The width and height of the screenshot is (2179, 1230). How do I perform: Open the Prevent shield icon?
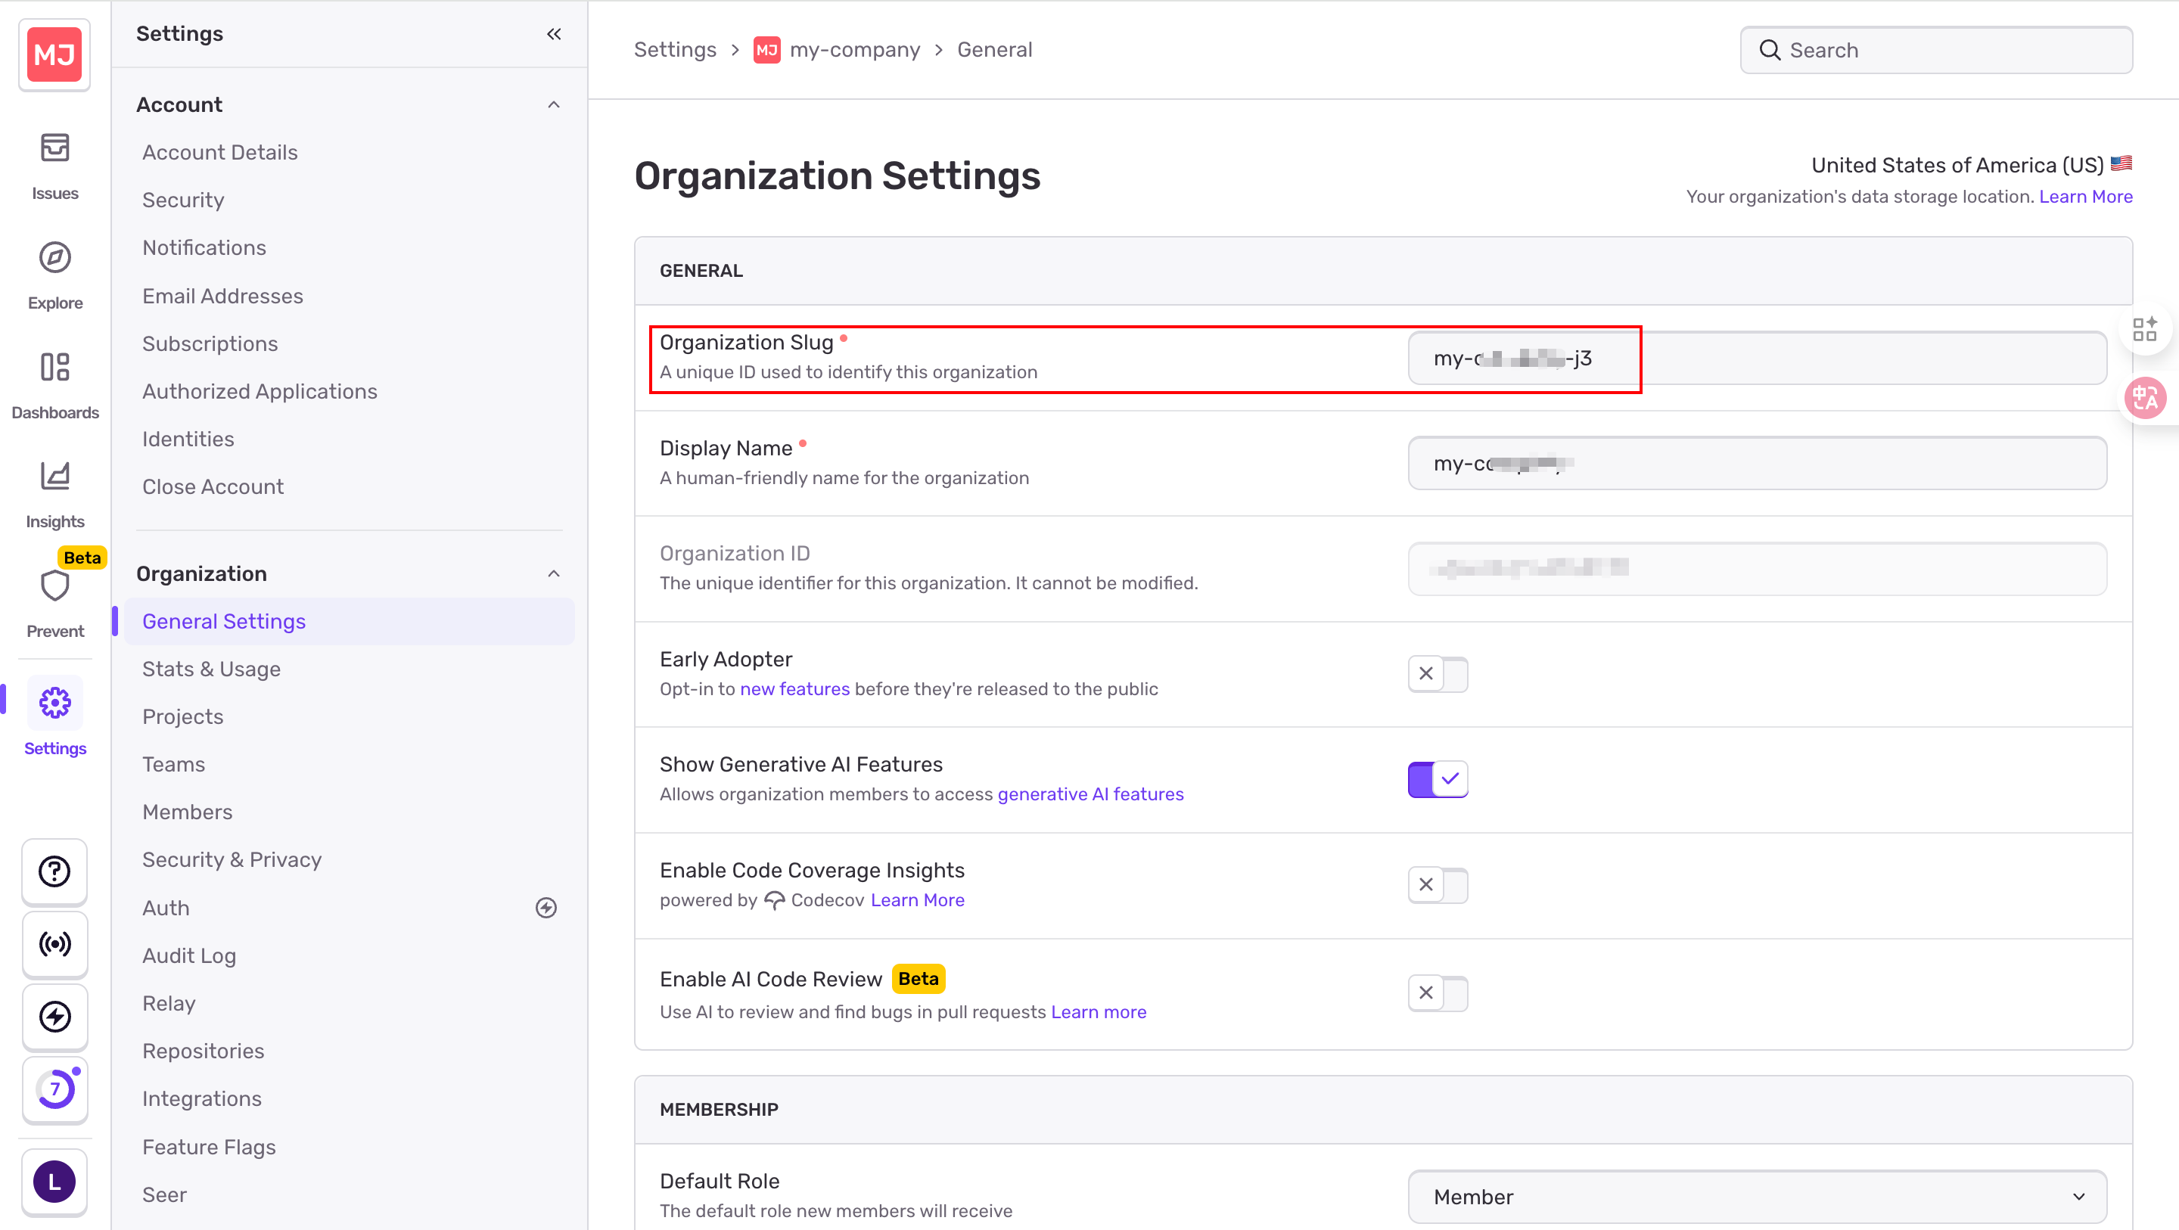click(x=55, y=585)
